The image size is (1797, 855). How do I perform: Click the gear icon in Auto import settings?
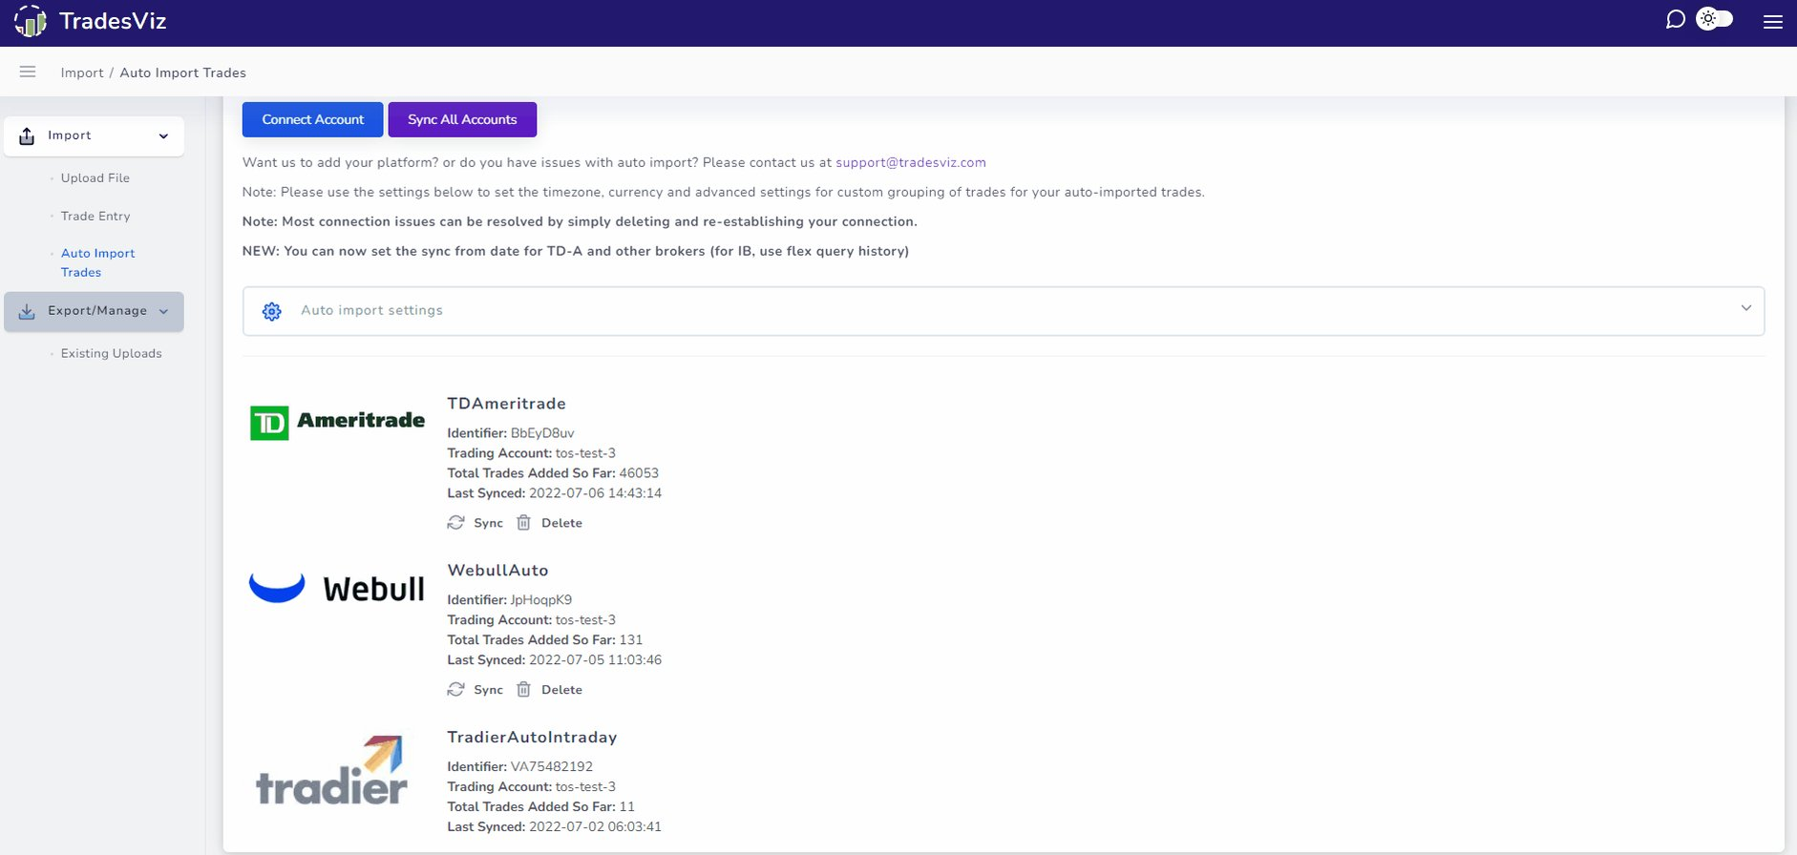272,311
